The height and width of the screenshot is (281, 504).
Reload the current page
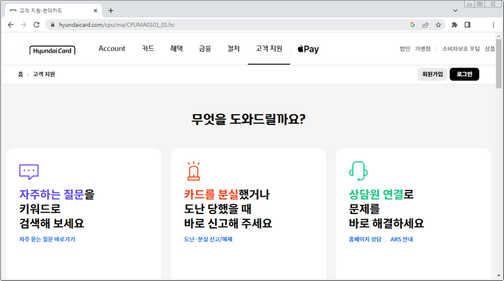tap(37, 24)
